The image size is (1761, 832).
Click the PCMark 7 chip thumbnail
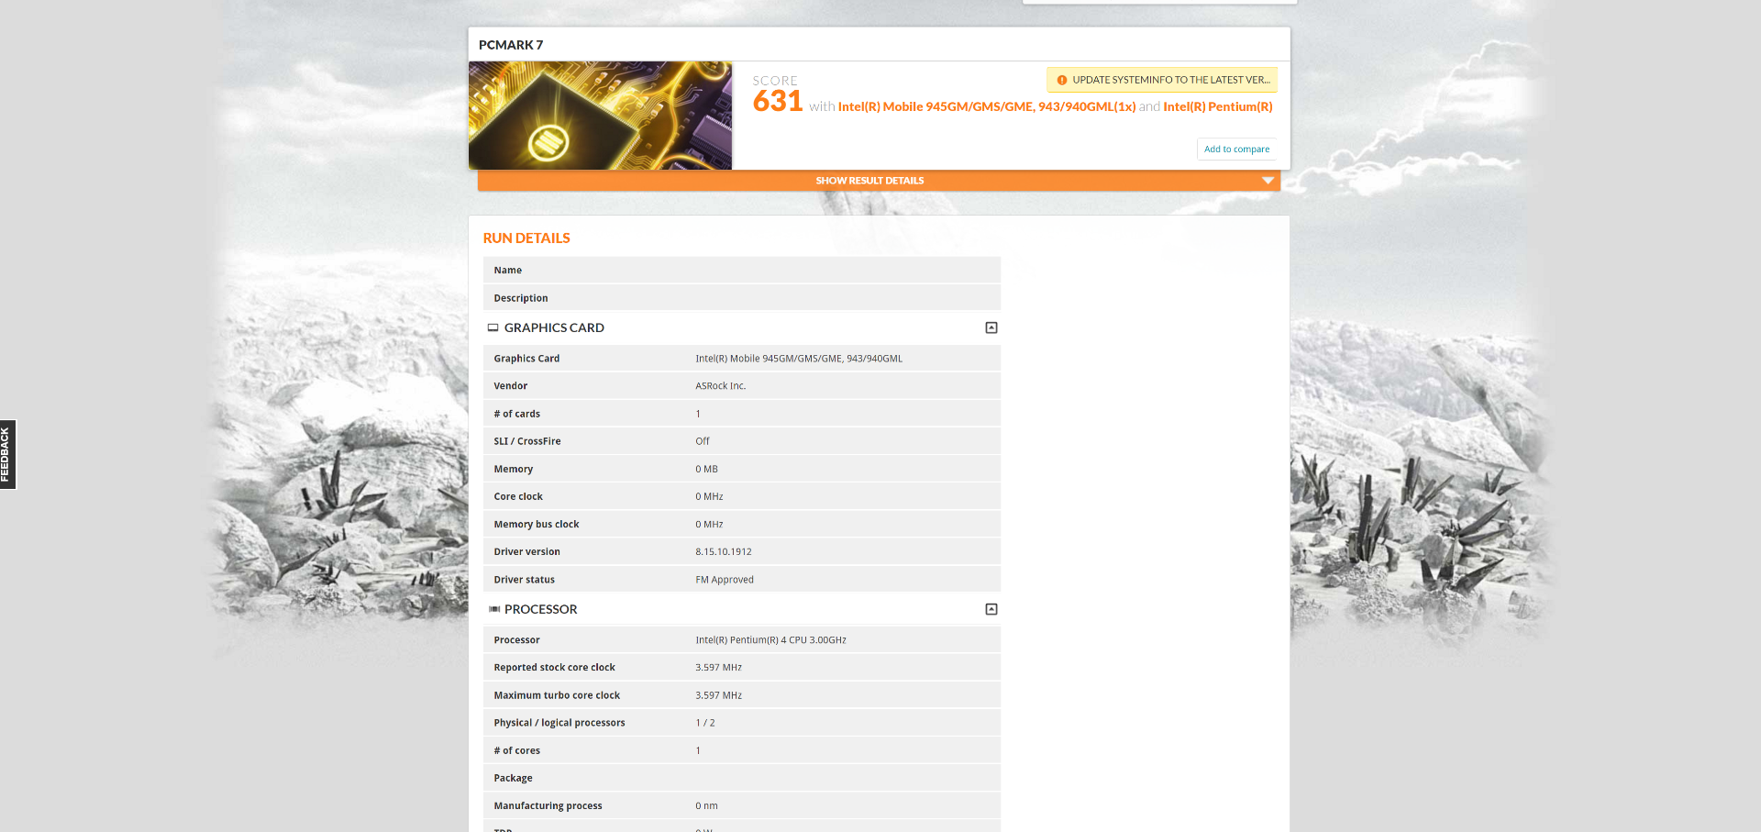[600, 116]
